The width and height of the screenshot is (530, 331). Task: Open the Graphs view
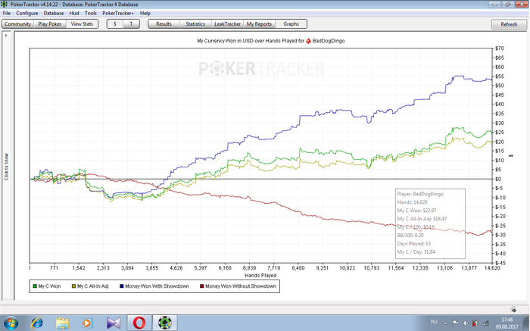click(291, 24)
